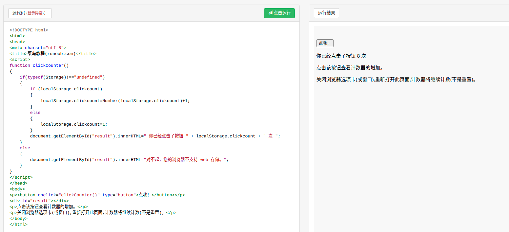Click the function clickCounter() line
Viewport: 509px width, 232px height.
click(39, 65)
